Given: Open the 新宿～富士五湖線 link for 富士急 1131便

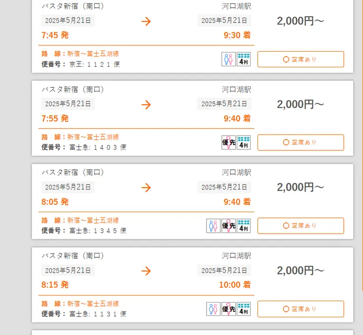Looking at the screenshot, I should 93,304.
